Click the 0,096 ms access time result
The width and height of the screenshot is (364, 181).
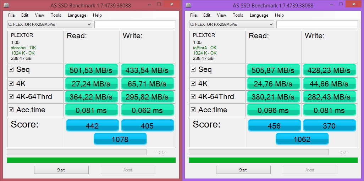tap(274, 110)
